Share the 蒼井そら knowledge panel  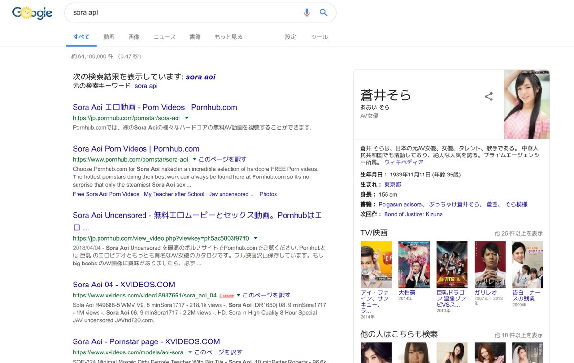[x=488, y=97]
